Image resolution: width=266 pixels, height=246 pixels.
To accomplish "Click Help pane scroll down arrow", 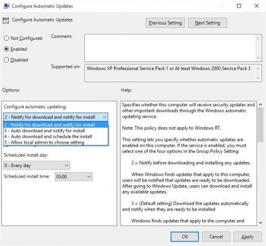I will click(260, 223).
